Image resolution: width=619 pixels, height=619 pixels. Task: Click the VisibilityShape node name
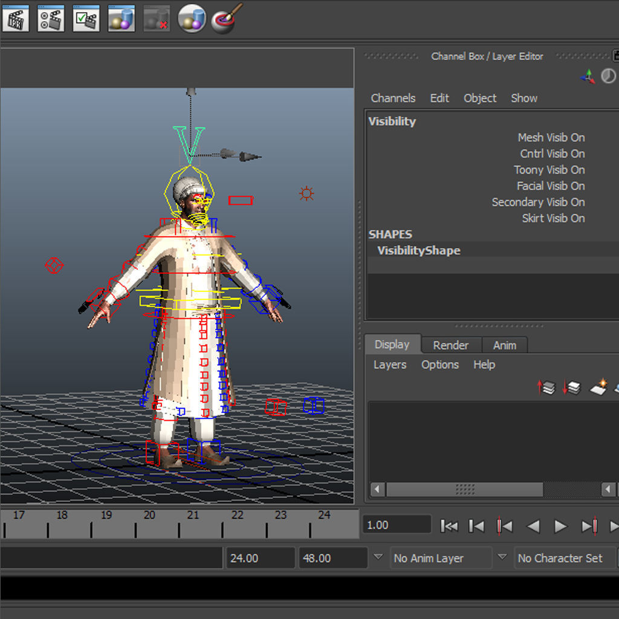point(418,250)
